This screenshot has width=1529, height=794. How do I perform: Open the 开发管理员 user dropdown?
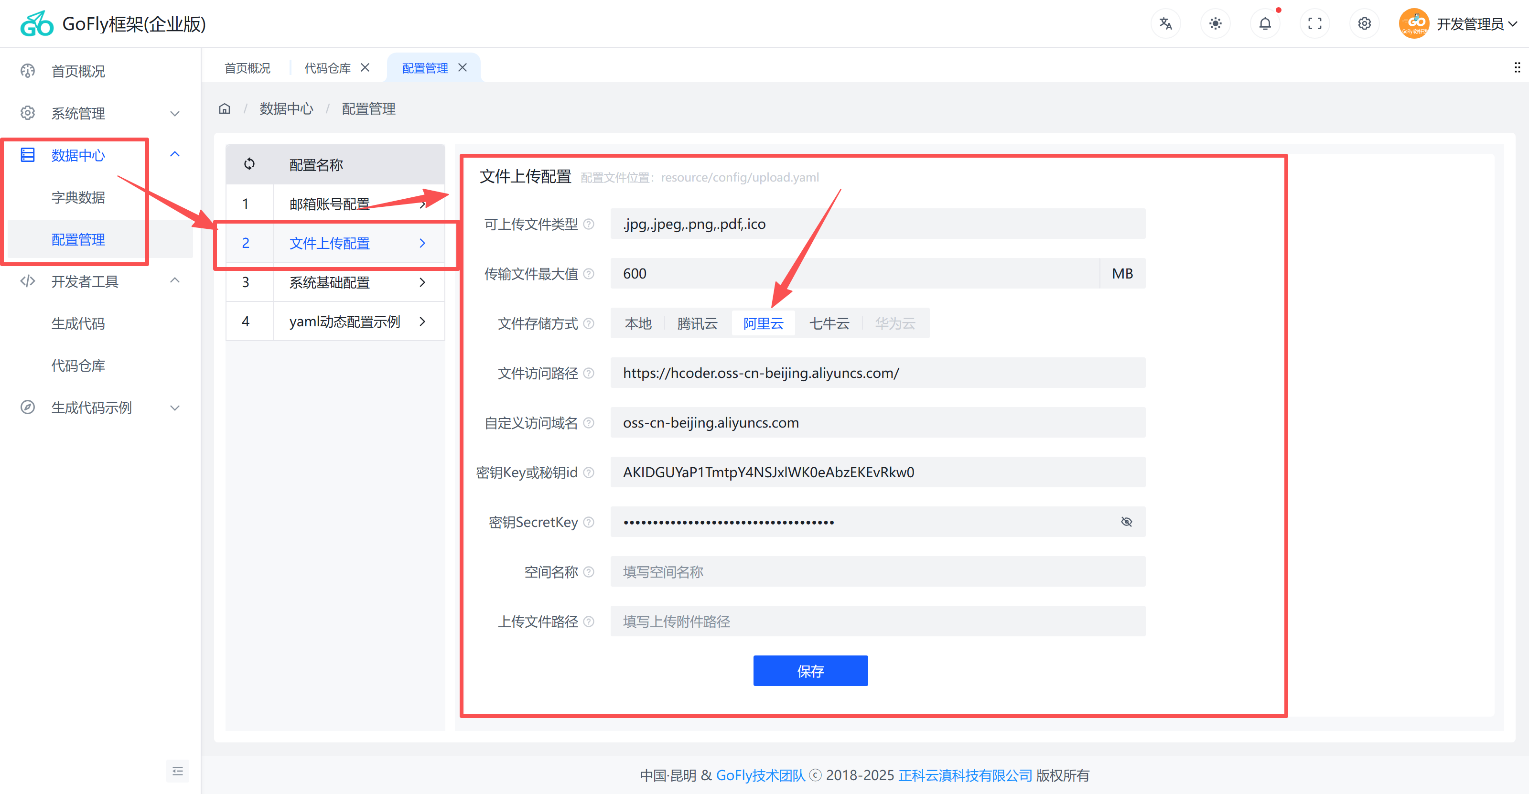click(x=1469, y=24)
